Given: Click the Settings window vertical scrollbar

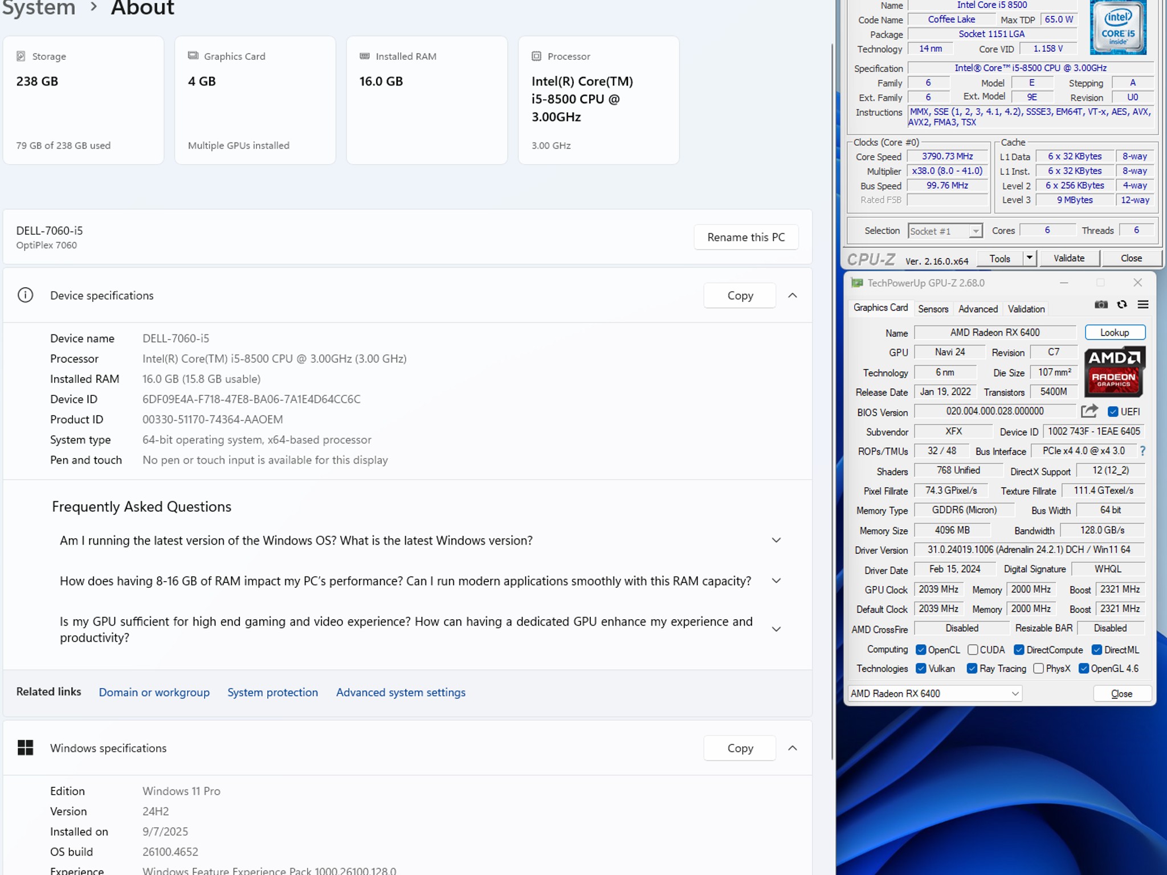Looking at the screenshot, I should coord(831,399).
